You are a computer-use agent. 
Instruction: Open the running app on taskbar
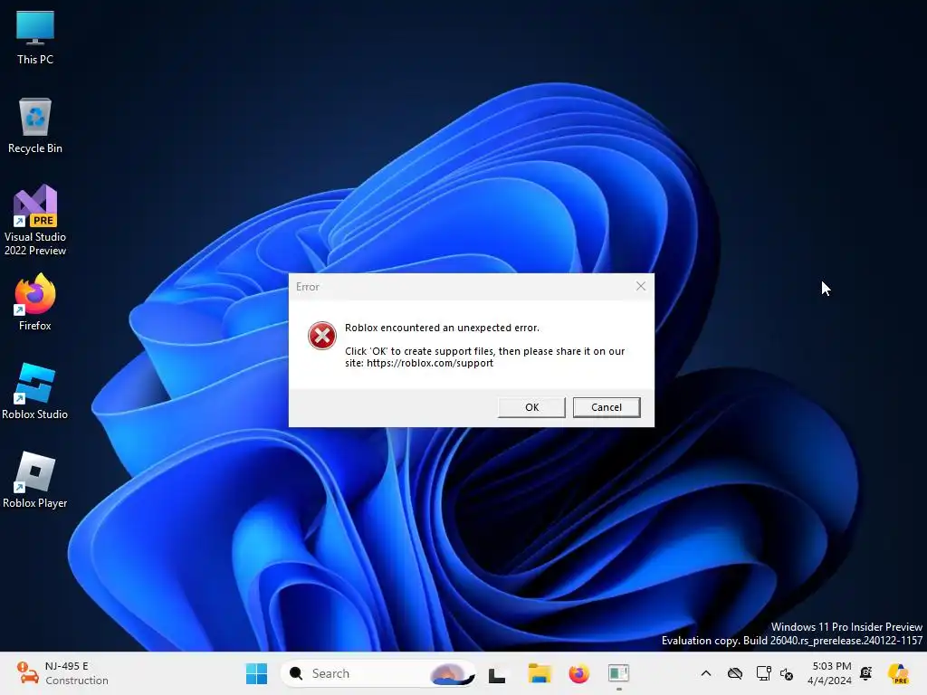(618, 673)
